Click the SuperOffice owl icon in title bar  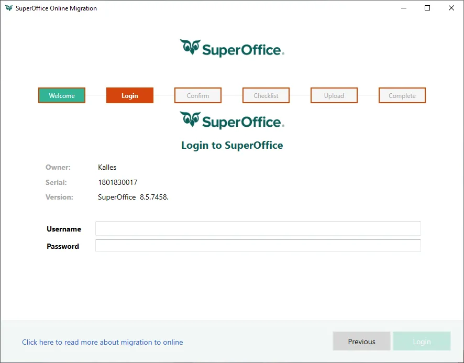[x=8, y=8]
